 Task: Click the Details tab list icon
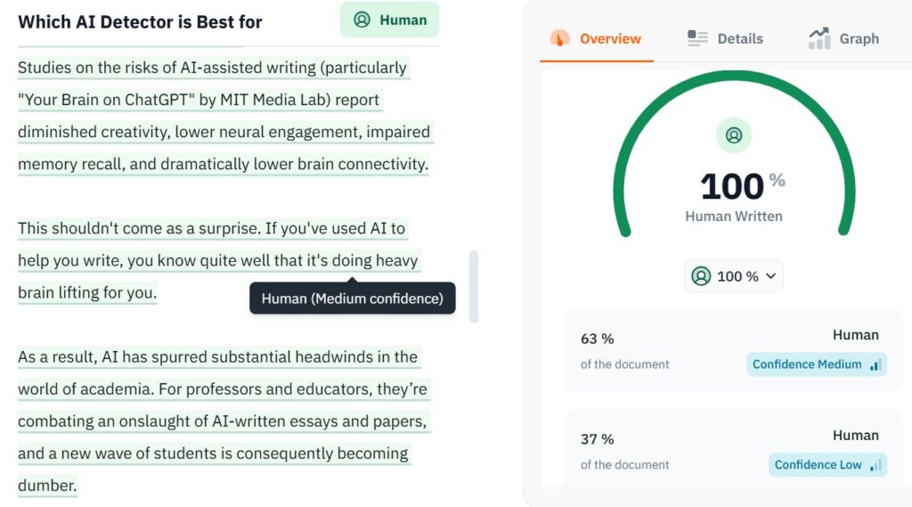tap(697, 38)
